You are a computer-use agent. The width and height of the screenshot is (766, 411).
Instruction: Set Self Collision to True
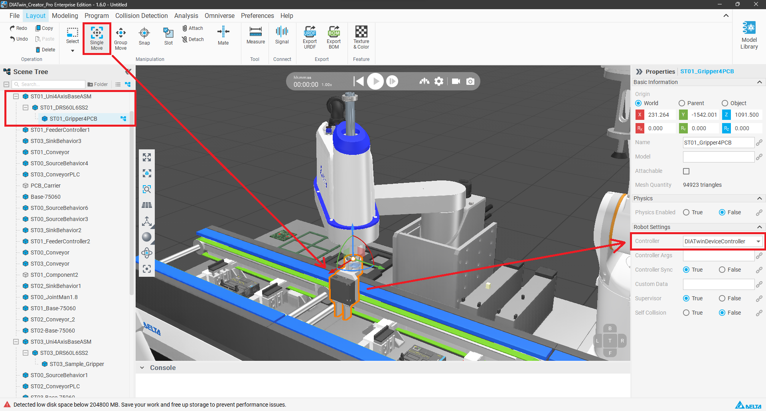686,313
